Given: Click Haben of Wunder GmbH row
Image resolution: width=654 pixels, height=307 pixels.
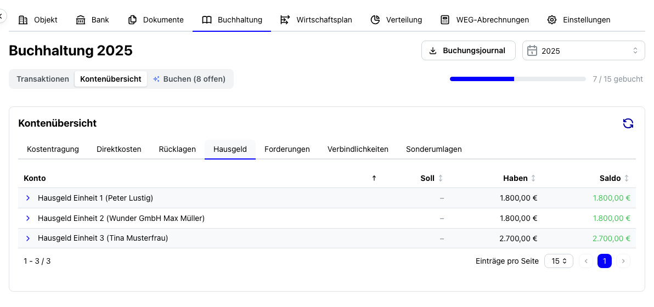Looking at the screenshot, I should click(518, 218).
